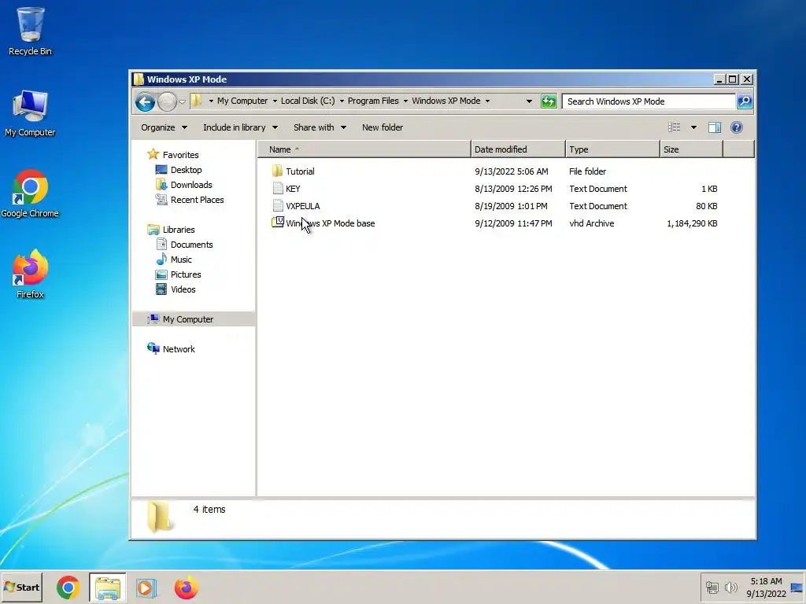Launch Firefox from the taskbar
806x604 pixels.
click(186, 587)
